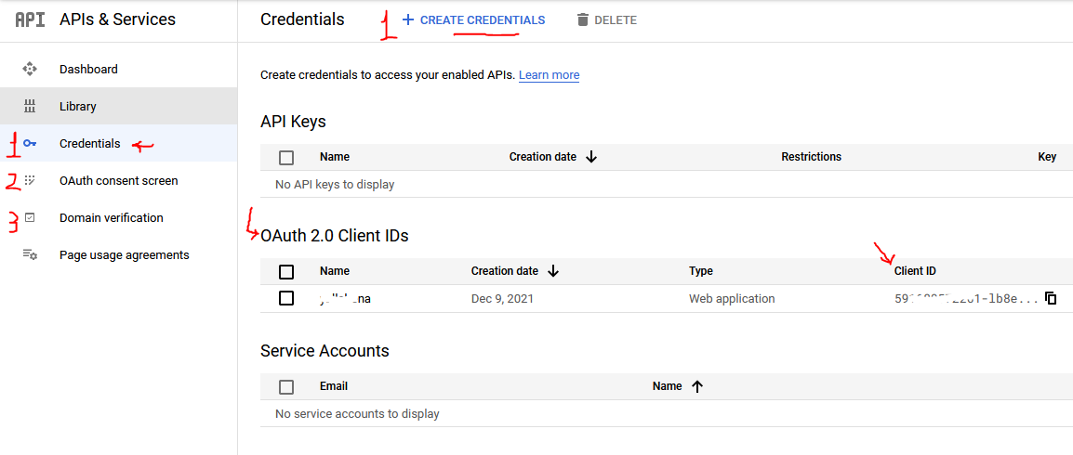Sort Service Accounts by Name arrow
The image size is (1073, 455).
click(x=697, y=386)
